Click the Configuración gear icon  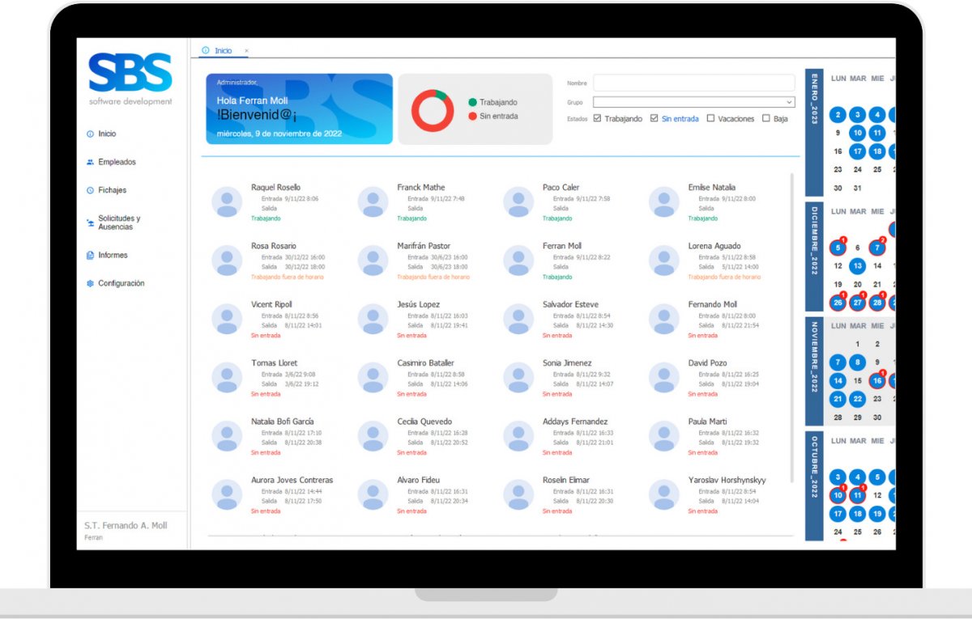click(x=91, y=284)
